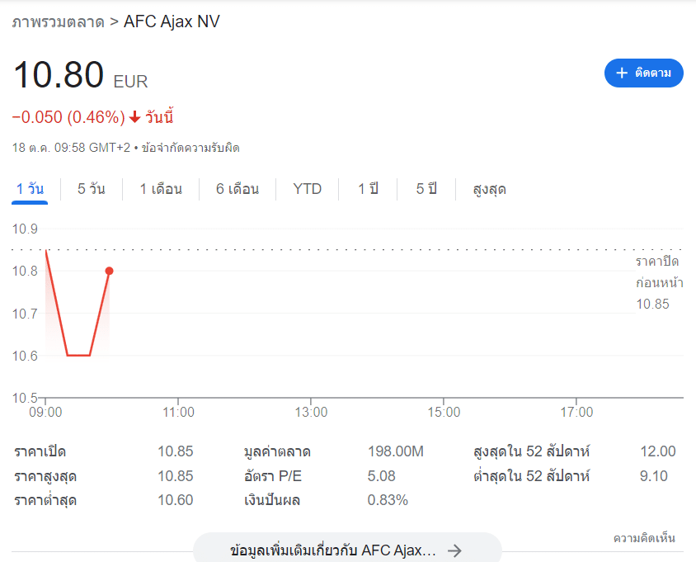Click the 09:00 time axis label
The image size is (696, 562).
45,413
